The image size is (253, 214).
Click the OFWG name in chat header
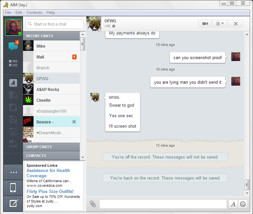pos(110,21)
